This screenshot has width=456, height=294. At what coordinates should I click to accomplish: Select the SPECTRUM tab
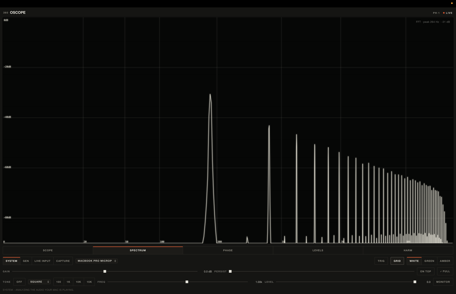click(138, 250)
